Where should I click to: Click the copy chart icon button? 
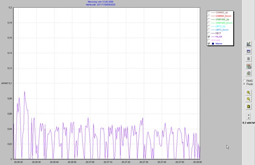249,73
